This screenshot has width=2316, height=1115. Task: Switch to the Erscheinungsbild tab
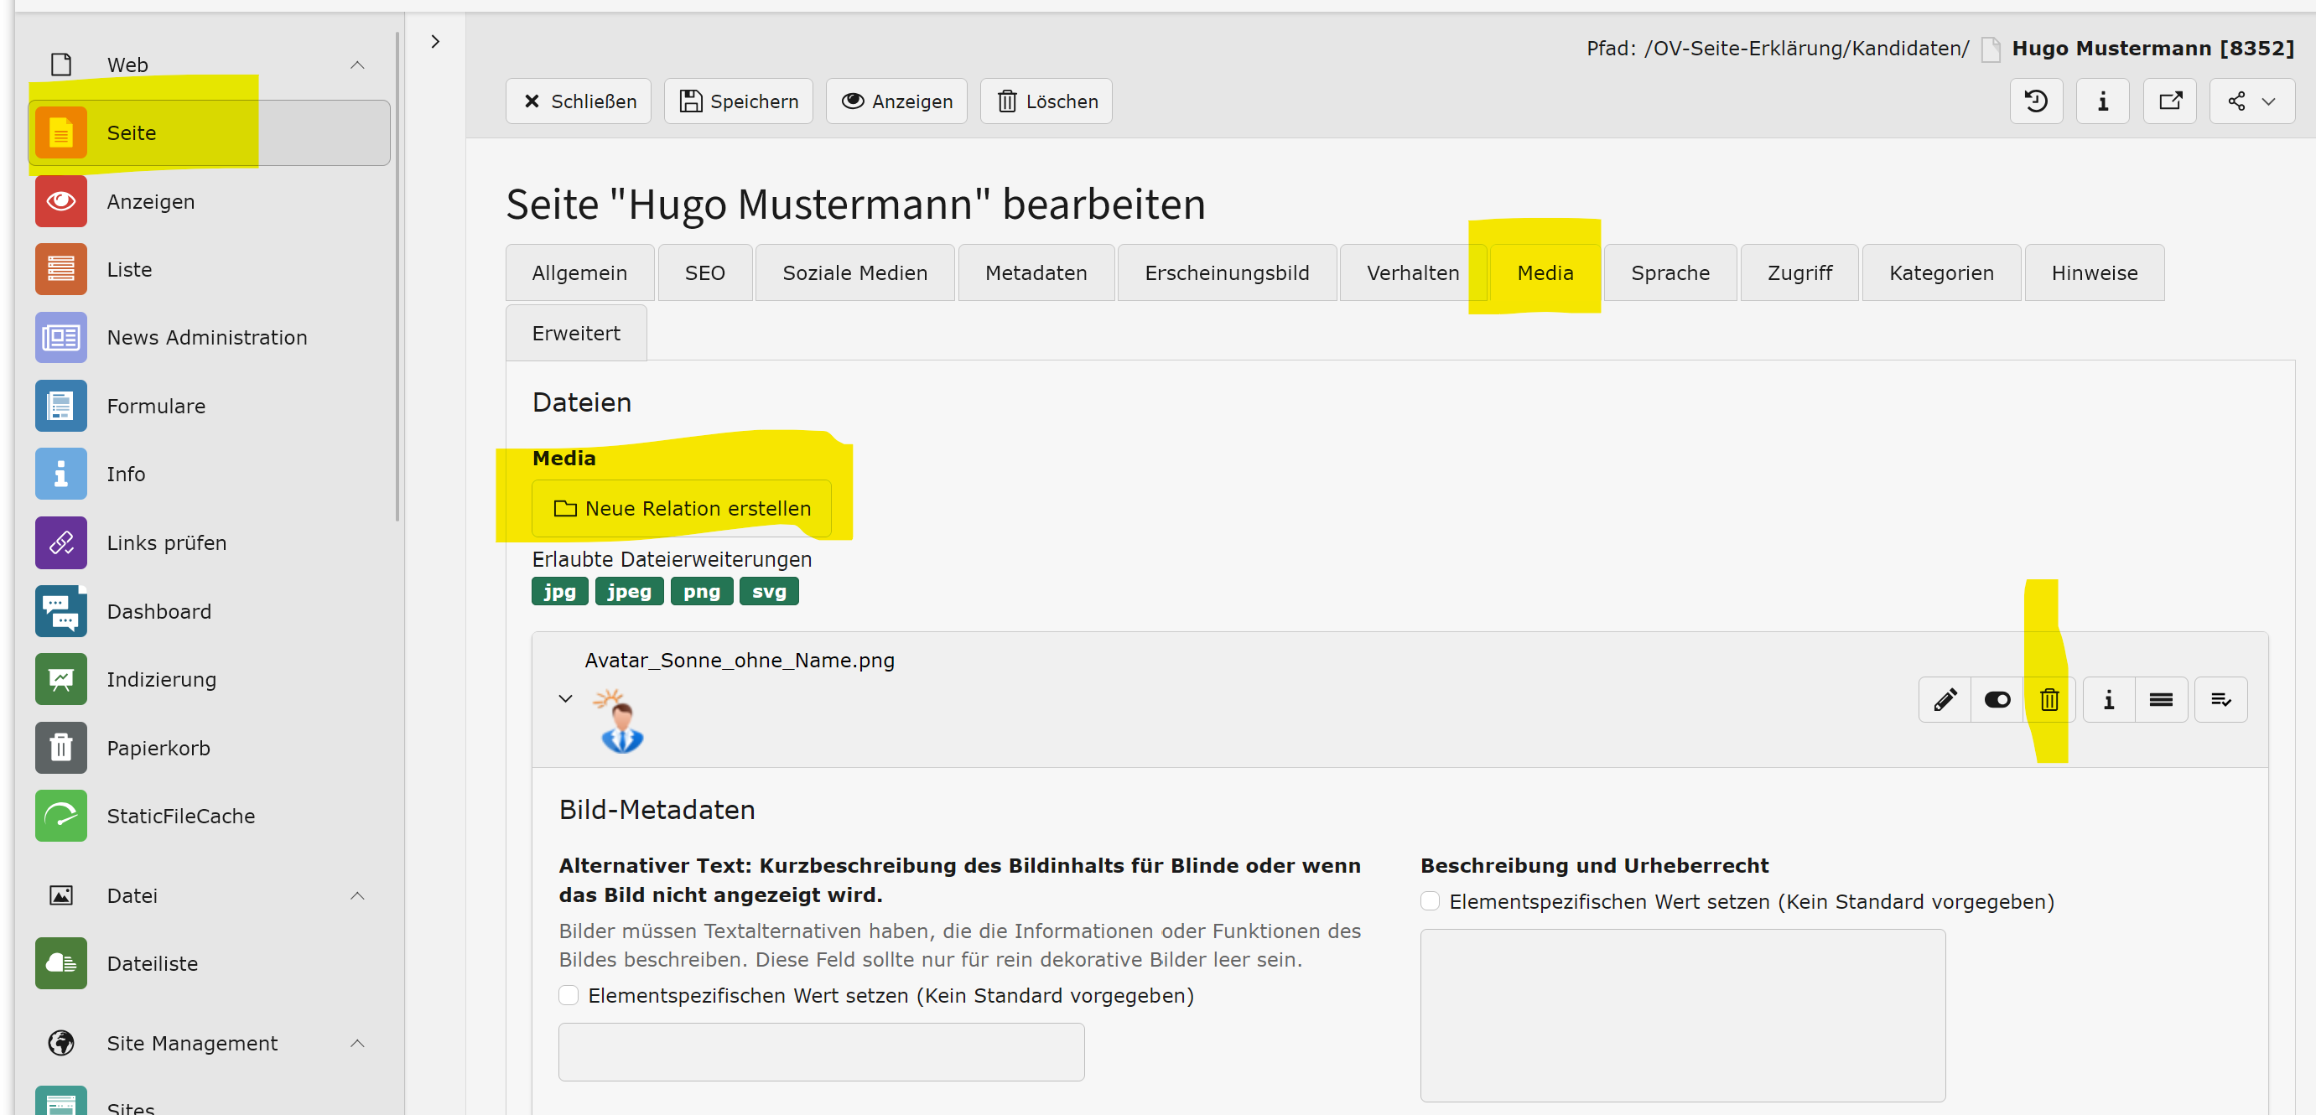1228,272
